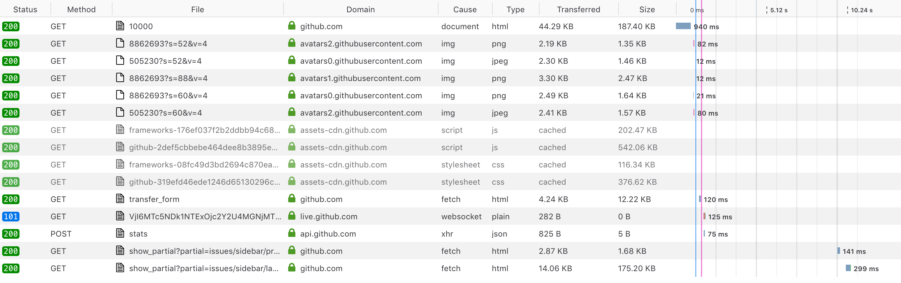Click the padlock icon next to api.github.com
This screenshot has height=283, width=901.
coord(291,234)
